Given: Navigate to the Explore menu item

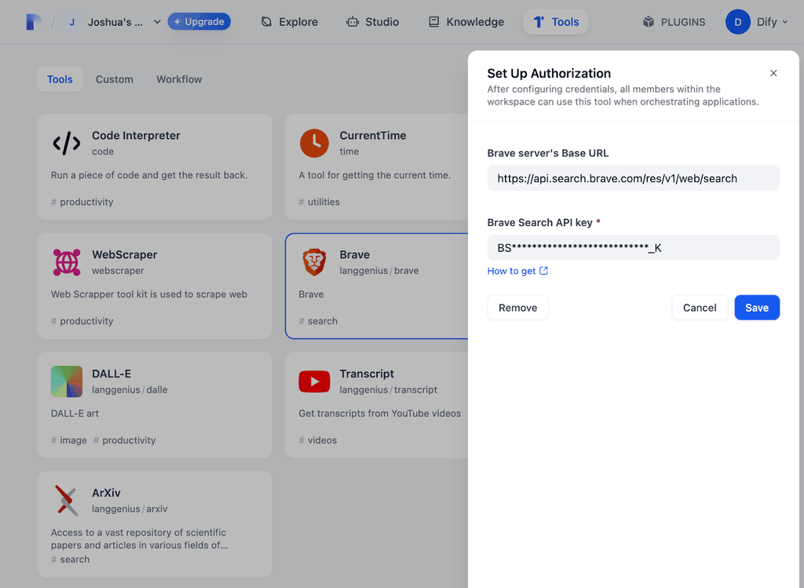Looking at the screenshot, I should 289,22.
